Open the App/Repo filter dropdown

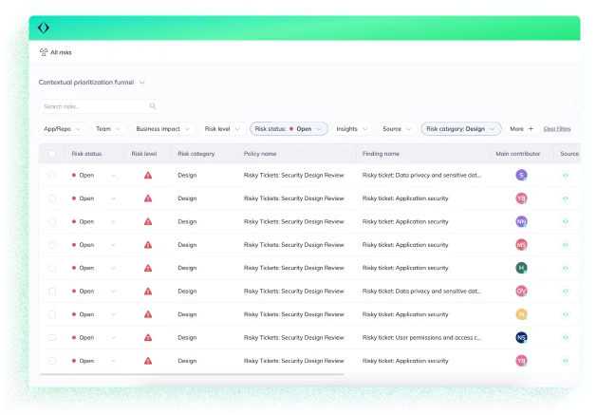[62, 129]
